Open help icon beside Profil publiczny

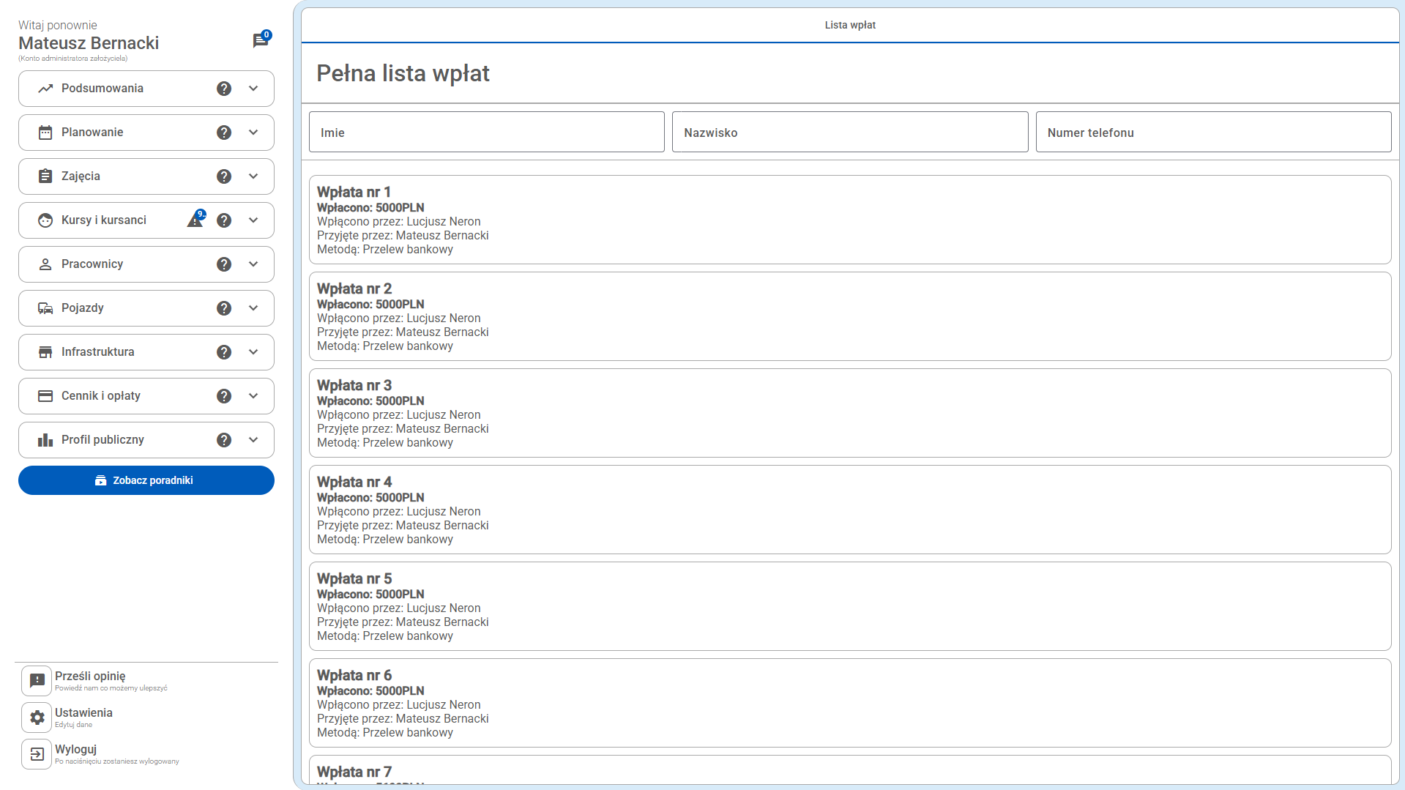224,440
